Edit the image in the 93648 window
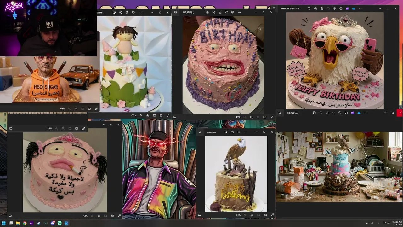 tap(114, 13)
